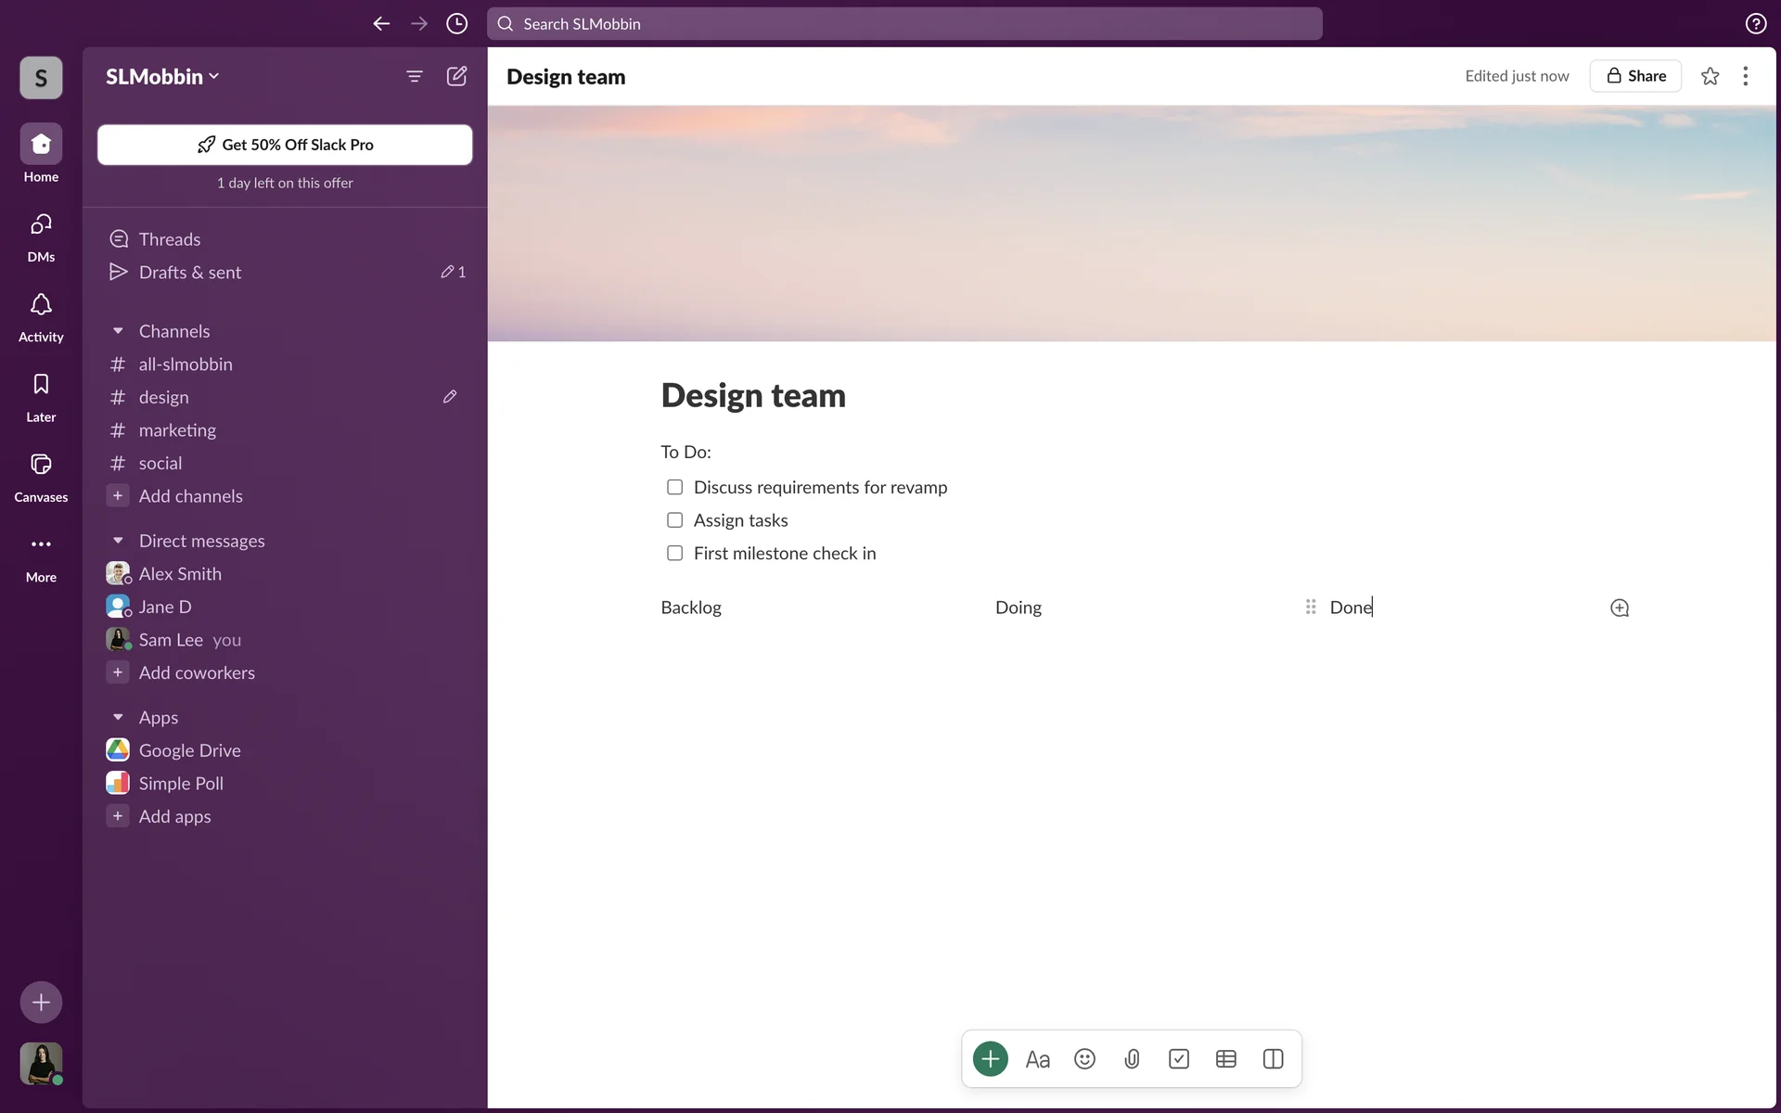The height and width of the screenshot is (1113, 1781).
Task: Collapse the Channels section
Action: point(118,331)
